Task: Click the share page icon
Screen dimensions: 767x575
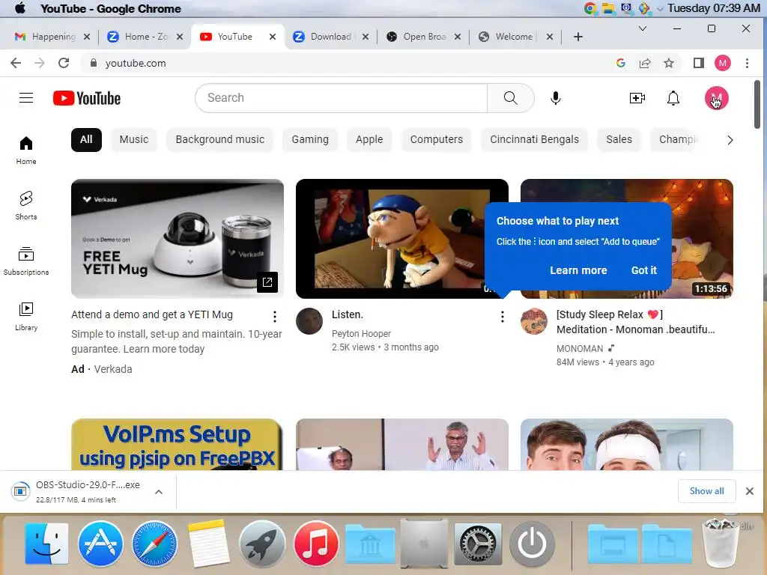Action: (645, 63)
